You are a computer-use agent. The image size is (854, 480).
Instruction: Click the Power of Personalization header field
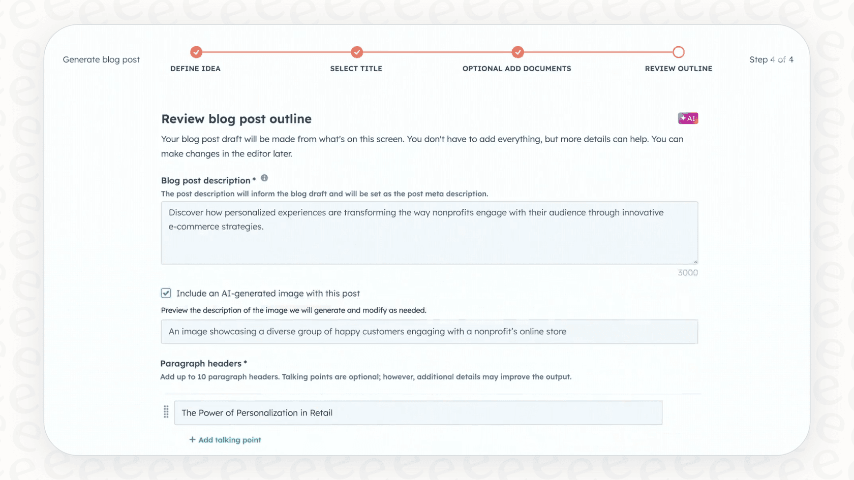coord(418,412)
